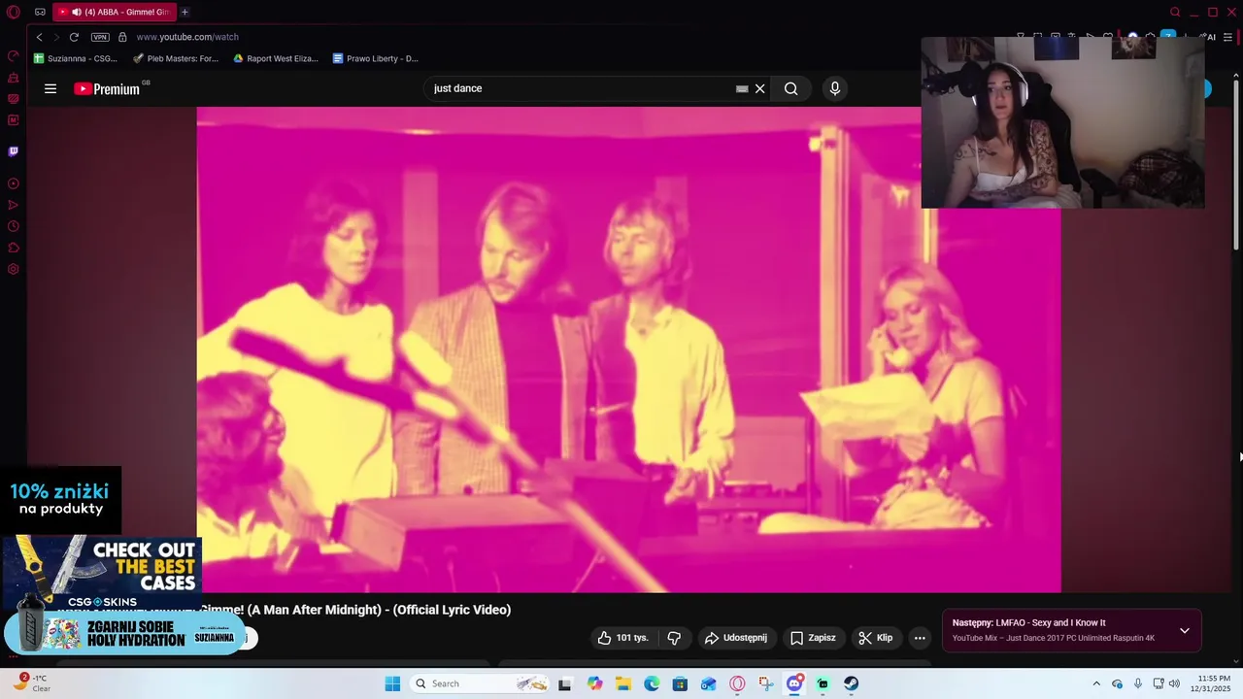Open Opera easy setup sliders icon

pos(1227,37)
